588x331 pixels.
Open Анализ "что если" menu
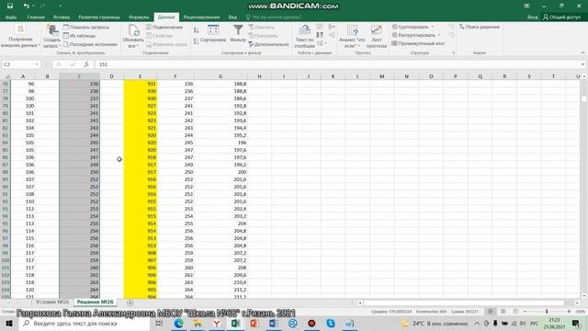tap(352, 37)
